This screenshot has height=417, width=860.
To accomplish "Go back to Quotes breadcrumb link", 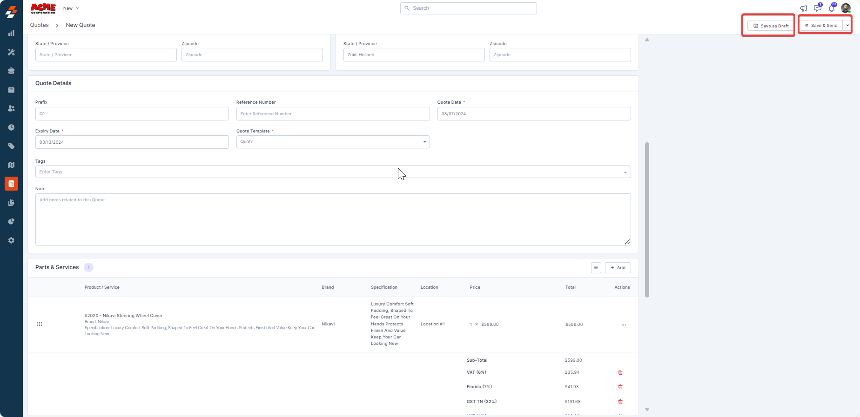I will tap(39, 25).
